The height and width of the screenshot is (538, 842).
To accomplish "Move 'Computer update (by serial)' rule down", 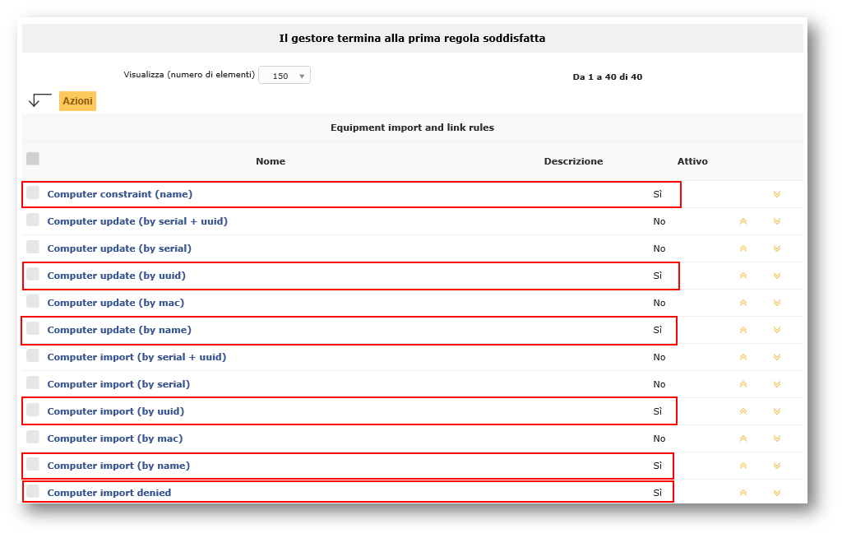I will point(776,248).
